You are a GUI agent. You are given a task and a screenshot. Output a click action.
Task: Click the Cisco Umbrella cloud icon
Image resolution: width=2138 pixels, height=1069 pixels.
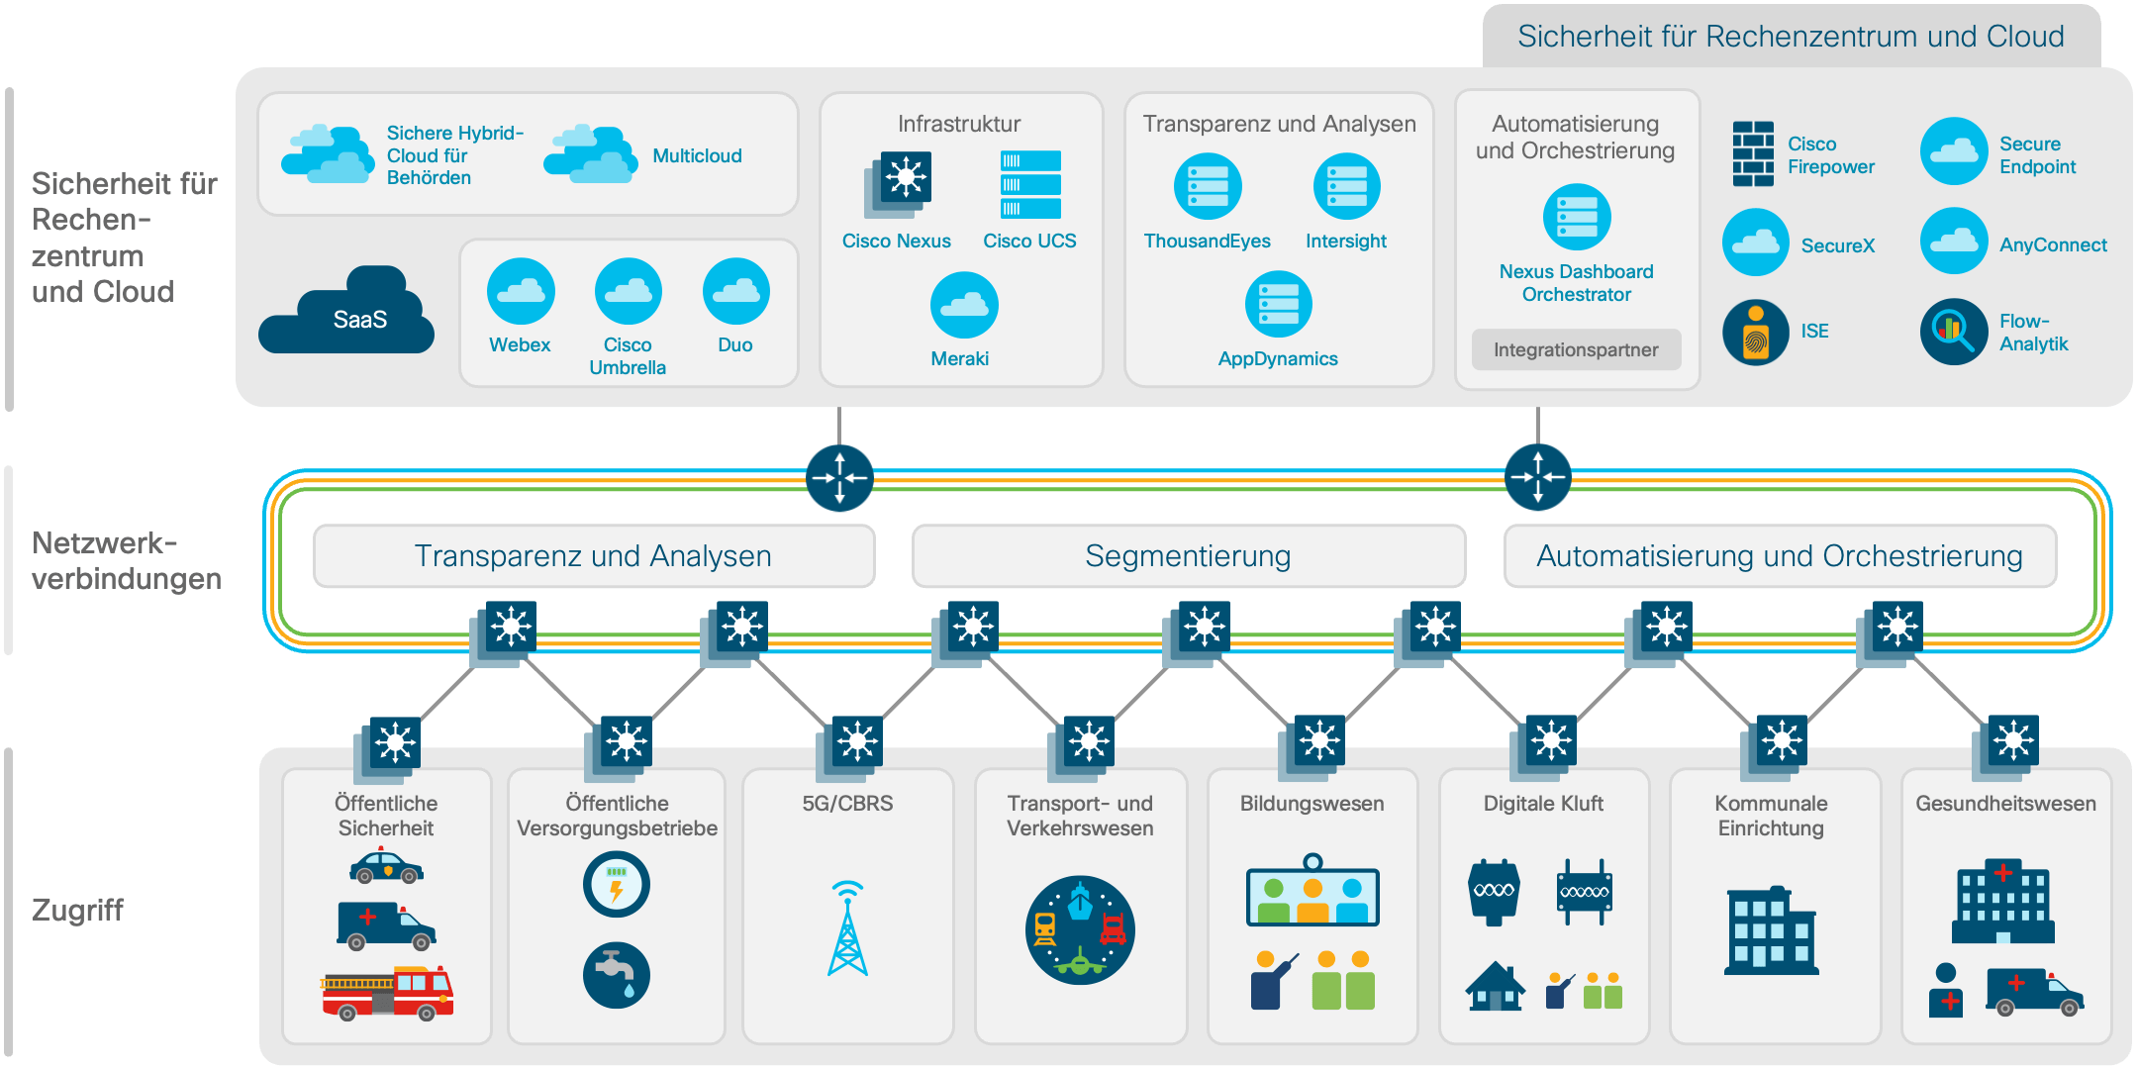[628, 291]
